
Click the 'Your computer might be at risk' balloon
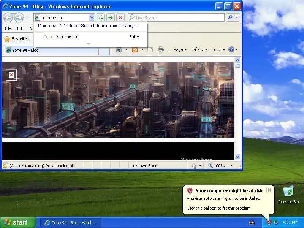point(229,200)
